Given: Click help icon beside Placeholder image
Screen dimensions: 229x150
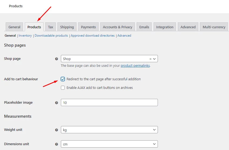Looking at the screenshot, I should tap(57, 103).
